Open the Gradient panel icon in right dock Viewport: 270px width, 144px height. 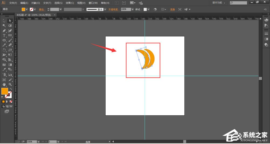point(266,39)
